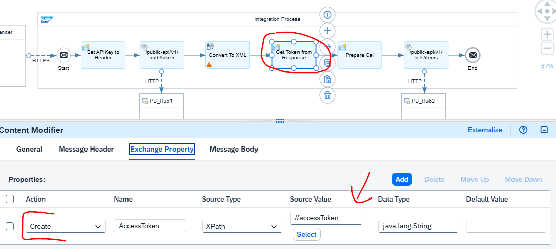Click the plus icon to add a step
Image resolution: width=556 pixels, height=249 pixels.
[327, 31]
